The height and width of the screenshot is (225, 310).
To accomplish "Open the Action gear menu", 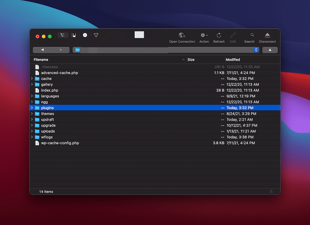I will [204, 35].
